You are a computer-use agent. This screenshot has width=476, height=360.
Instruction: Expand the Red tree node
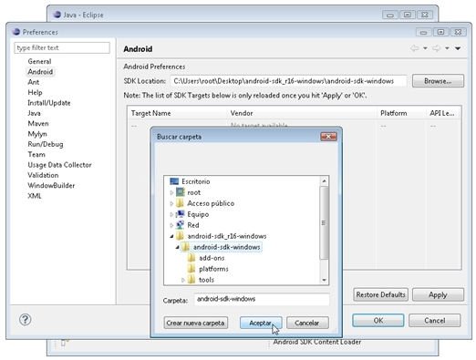click(x=171, y=225)
